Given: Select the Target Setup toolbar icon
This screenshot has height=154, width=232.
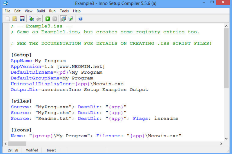Looking at the screenshot, I should coord(64,19).
